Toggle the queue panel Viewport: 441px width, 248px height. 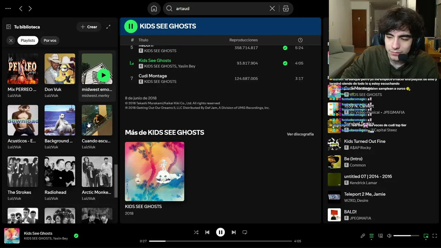pos(371,236)
